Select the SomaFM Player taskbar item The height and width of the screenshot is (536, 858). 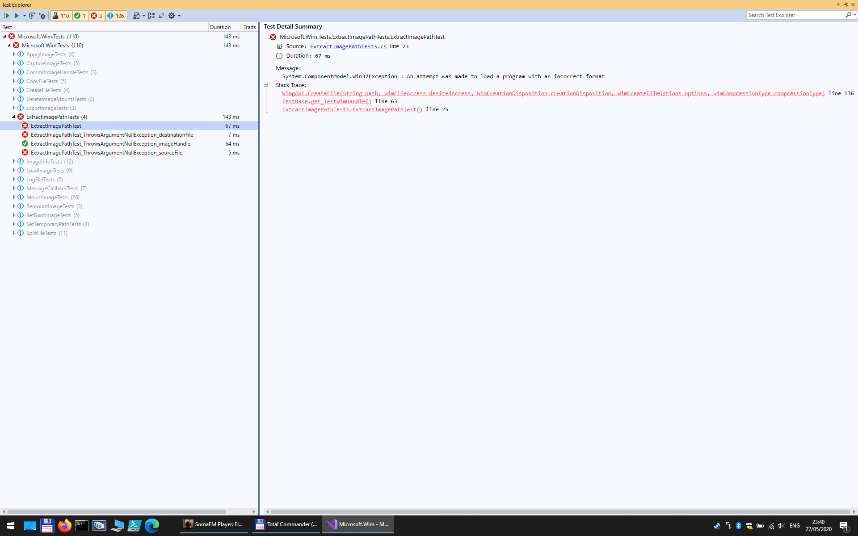[x=214, y=524]
